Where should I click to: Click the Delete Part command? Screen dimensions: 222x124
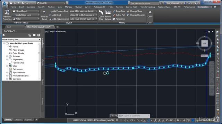pos(119,15)
